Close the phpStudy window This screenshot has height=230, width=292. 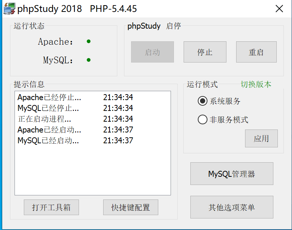(x=279, y=9)
